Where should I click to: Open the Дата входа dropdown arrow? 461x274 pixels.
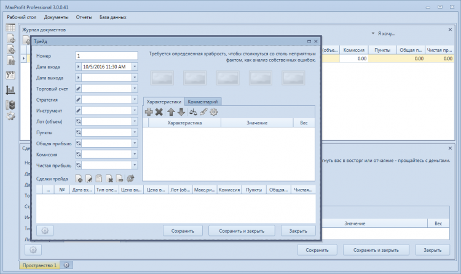pos(135,66)
